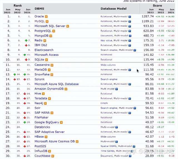Image resolution: width=178 pixels, height=159 pixels.
Task: Click the plus icon next to Amazon DynamoDB
Action: point(66,89)
